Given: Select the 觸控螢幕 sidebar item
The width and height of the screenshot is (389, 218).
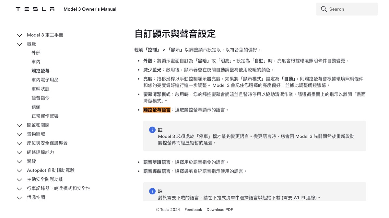Looking at the screenshot, I should (41, 71).
